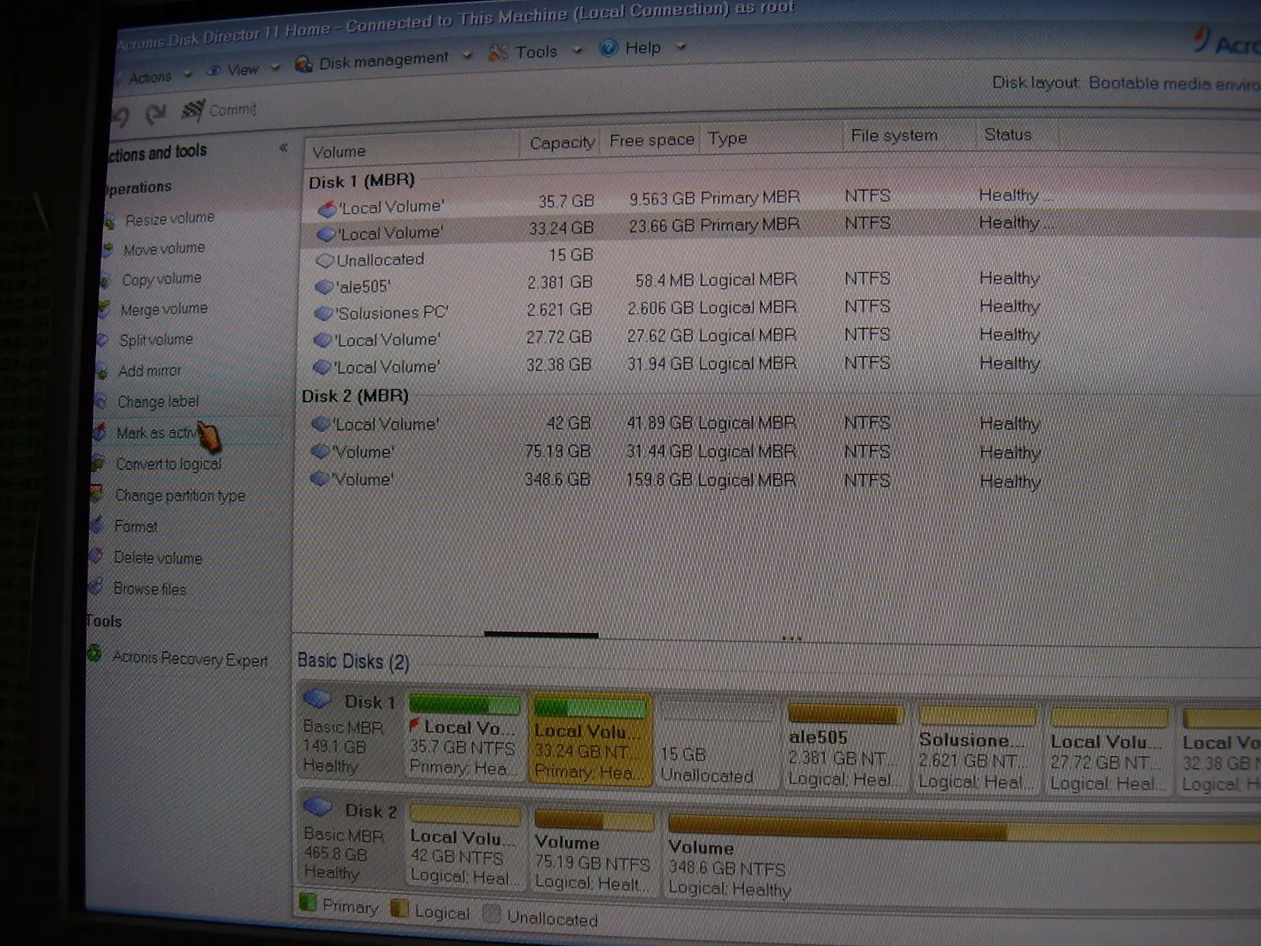Choose the Resize volume operation

click(x=169, y=218)
